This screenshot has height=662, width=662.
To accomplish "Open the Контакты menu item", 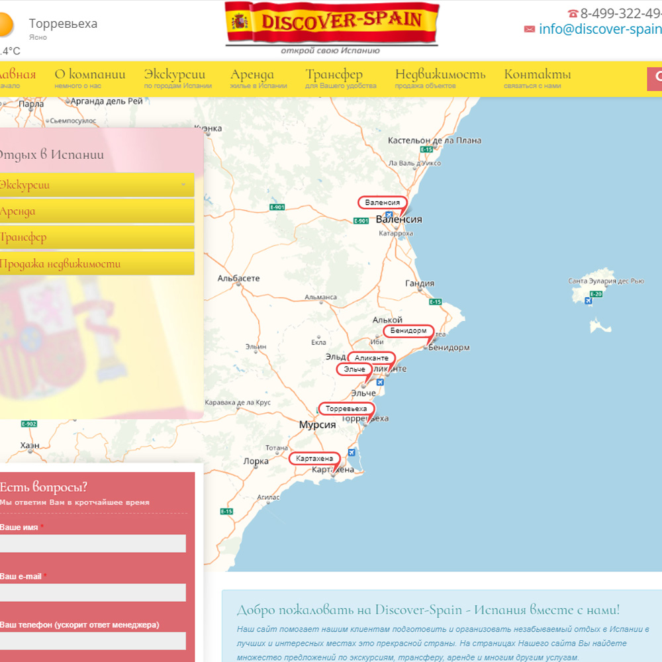I will (x=537, y=79).
